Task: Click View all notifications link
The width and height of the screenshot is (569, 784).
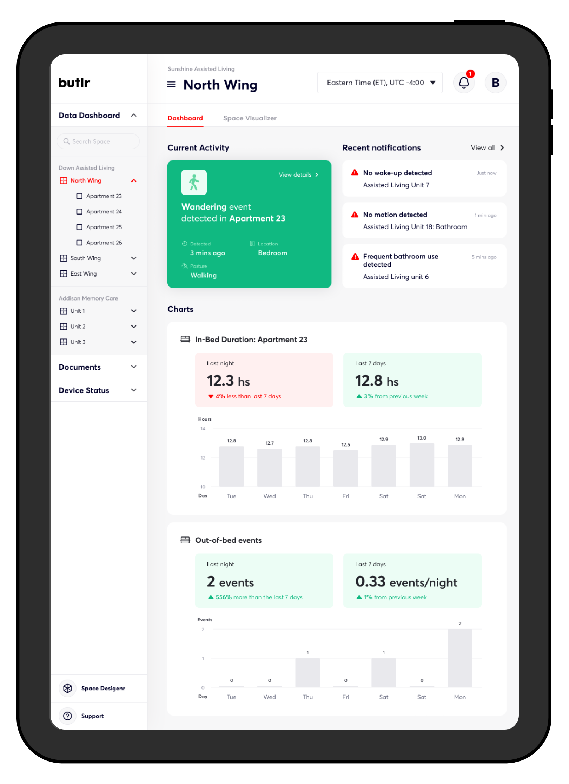Action: tap(487, 148)
